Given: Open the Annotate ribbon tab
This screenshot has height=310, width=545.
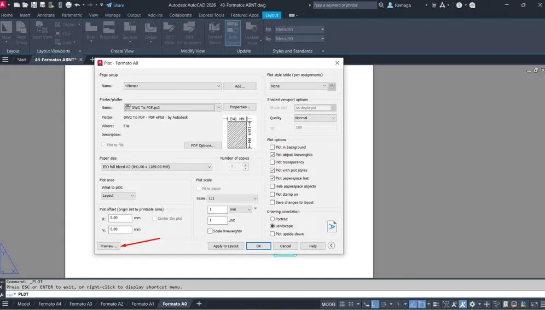Looking at the screenshot, I should coord(46,15).
